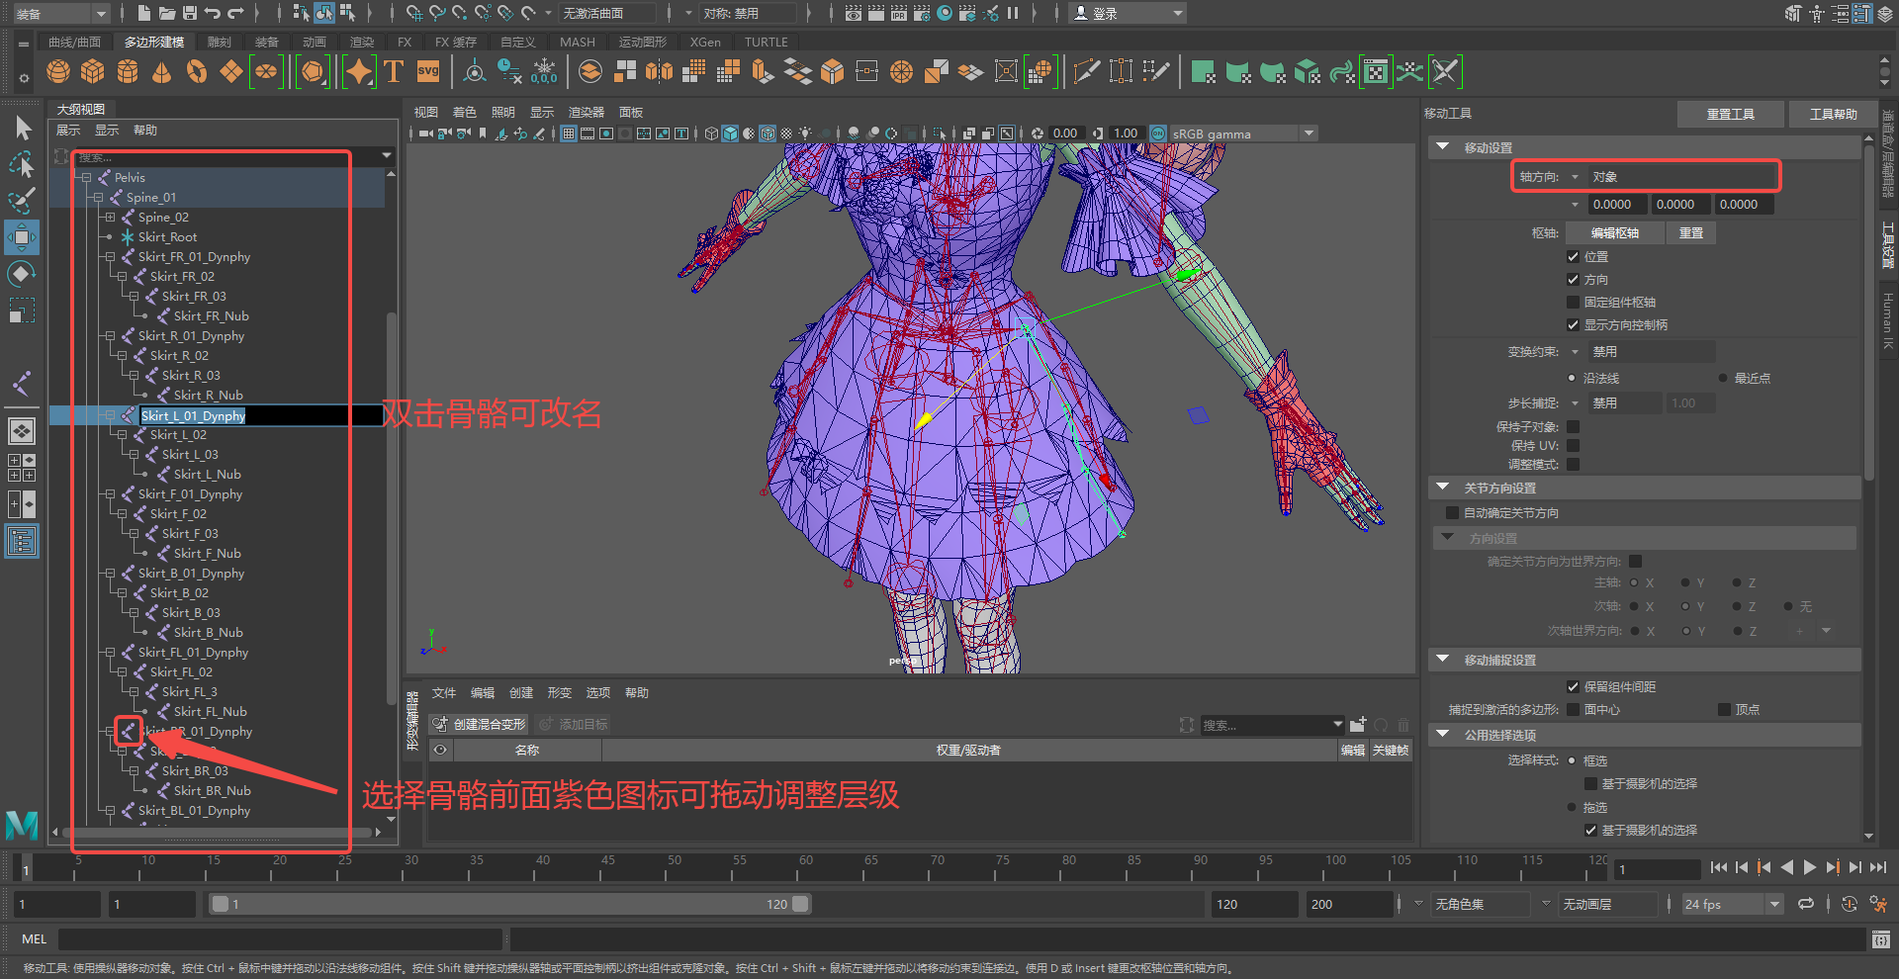Toggle the 显示方向控制柄 checkbox
Image resolution: width=1899 pixels, height=979 pixels.
pyautogui.click(x=1573, y=324)
